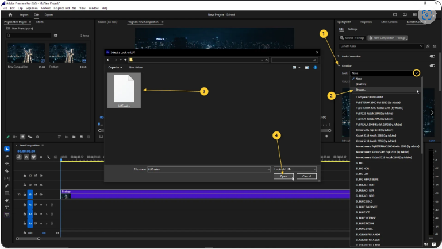
Task: Select the Track Select Forward tool
Action: point(7,157)
